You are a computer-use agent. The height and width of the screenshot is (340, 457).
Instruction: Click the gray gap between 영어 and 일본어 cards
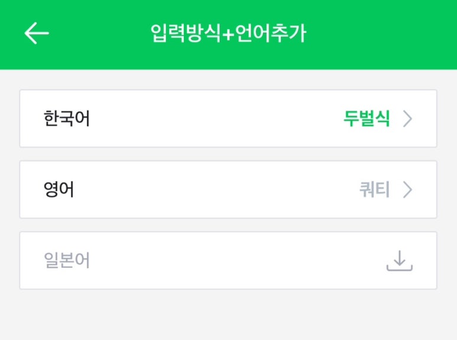pyautogui.click(x=228, y=225)
